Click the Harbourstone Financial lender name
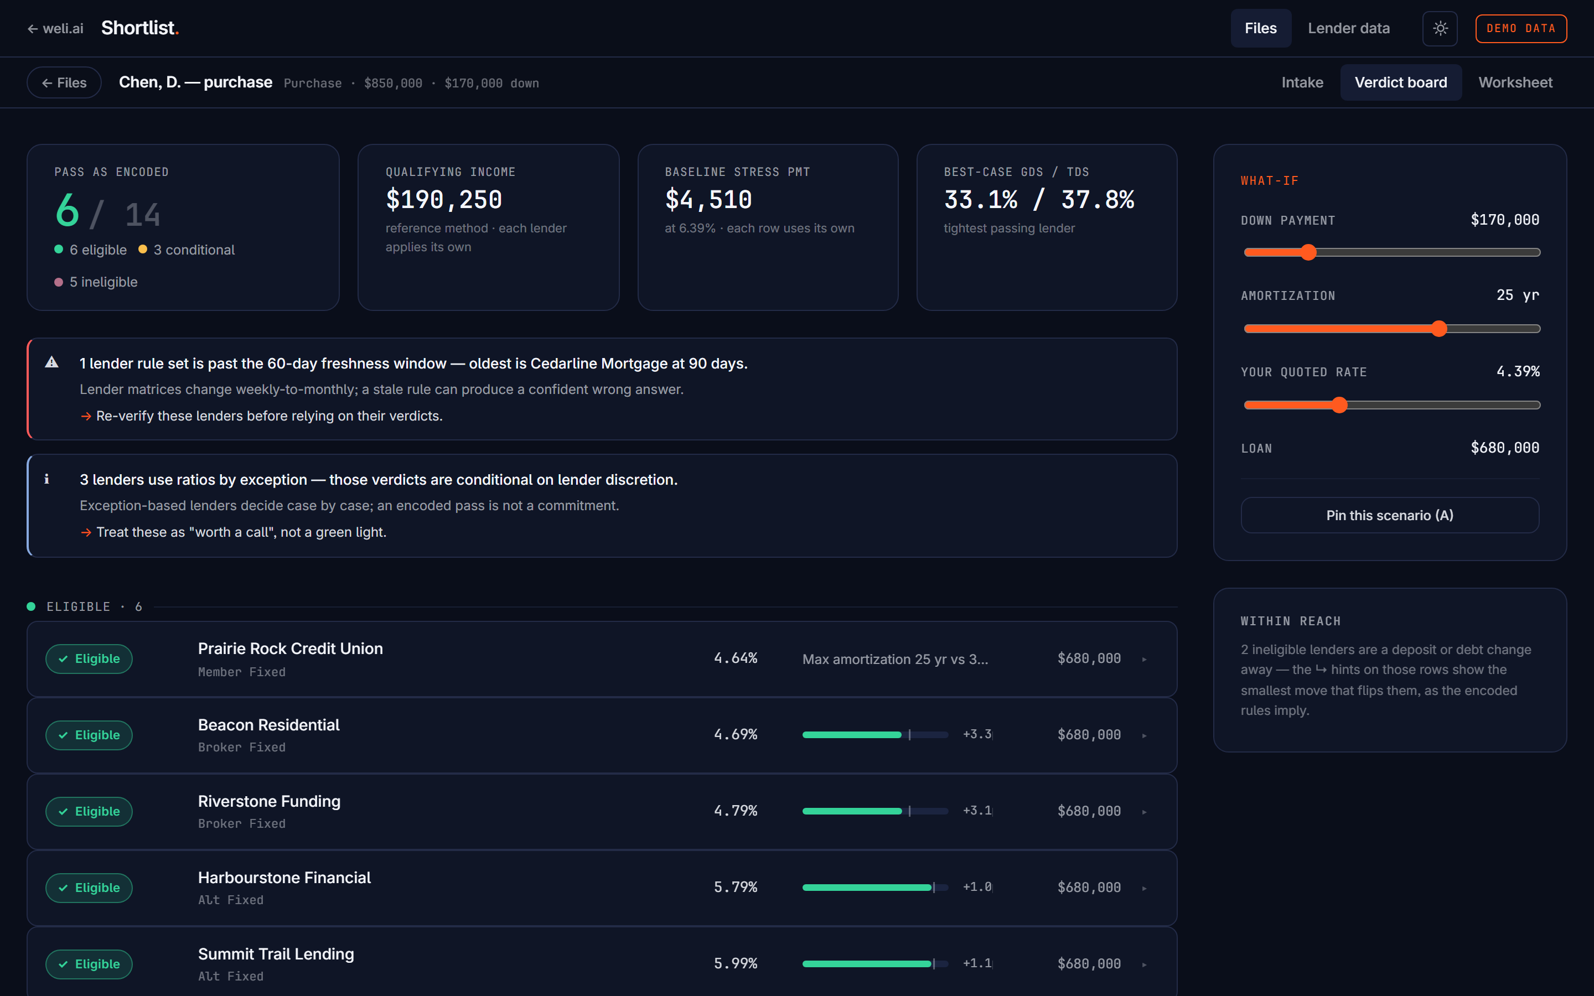The width and height of the screenshot is (1594, 996). [x=284, y=878]
